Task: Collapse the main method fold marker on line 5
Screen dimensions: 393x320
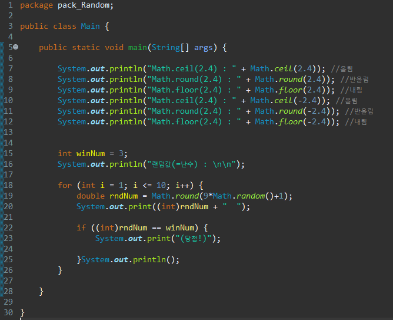Action: 15,47
